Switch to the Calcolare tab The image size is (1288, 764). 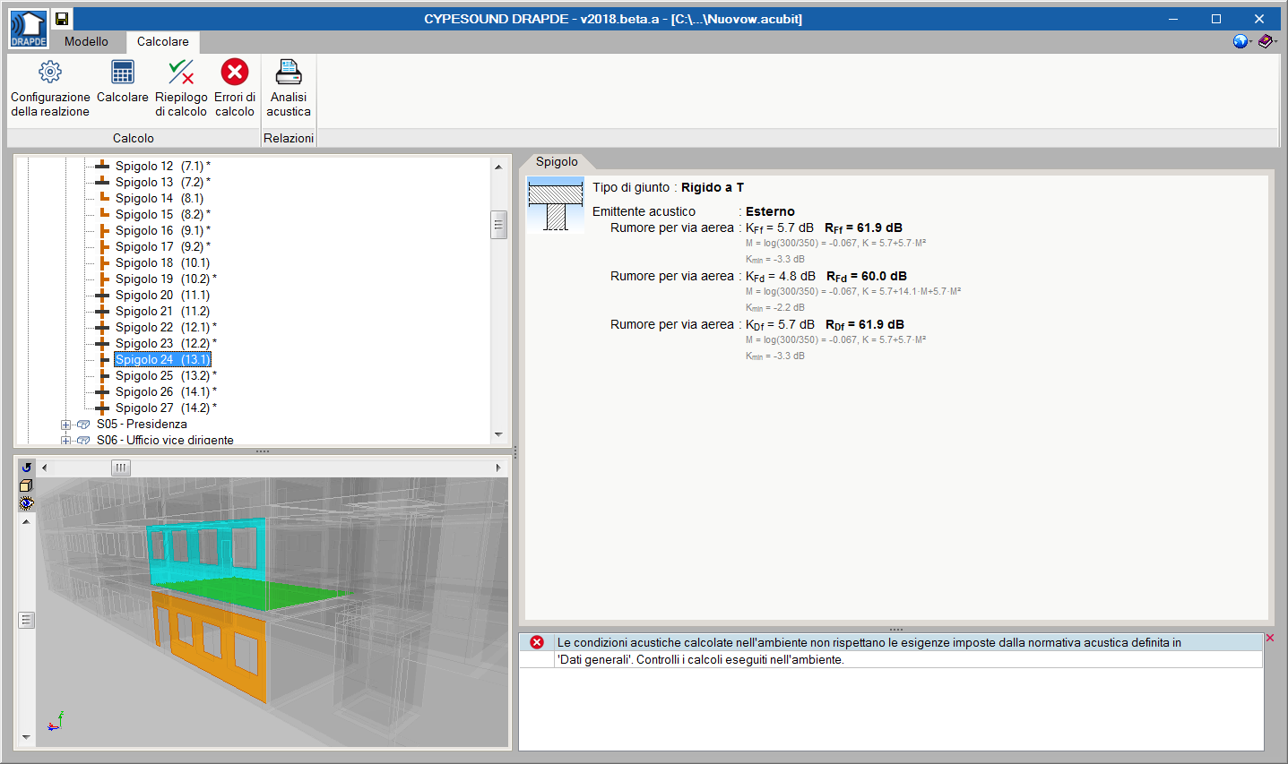pos(163,42)
